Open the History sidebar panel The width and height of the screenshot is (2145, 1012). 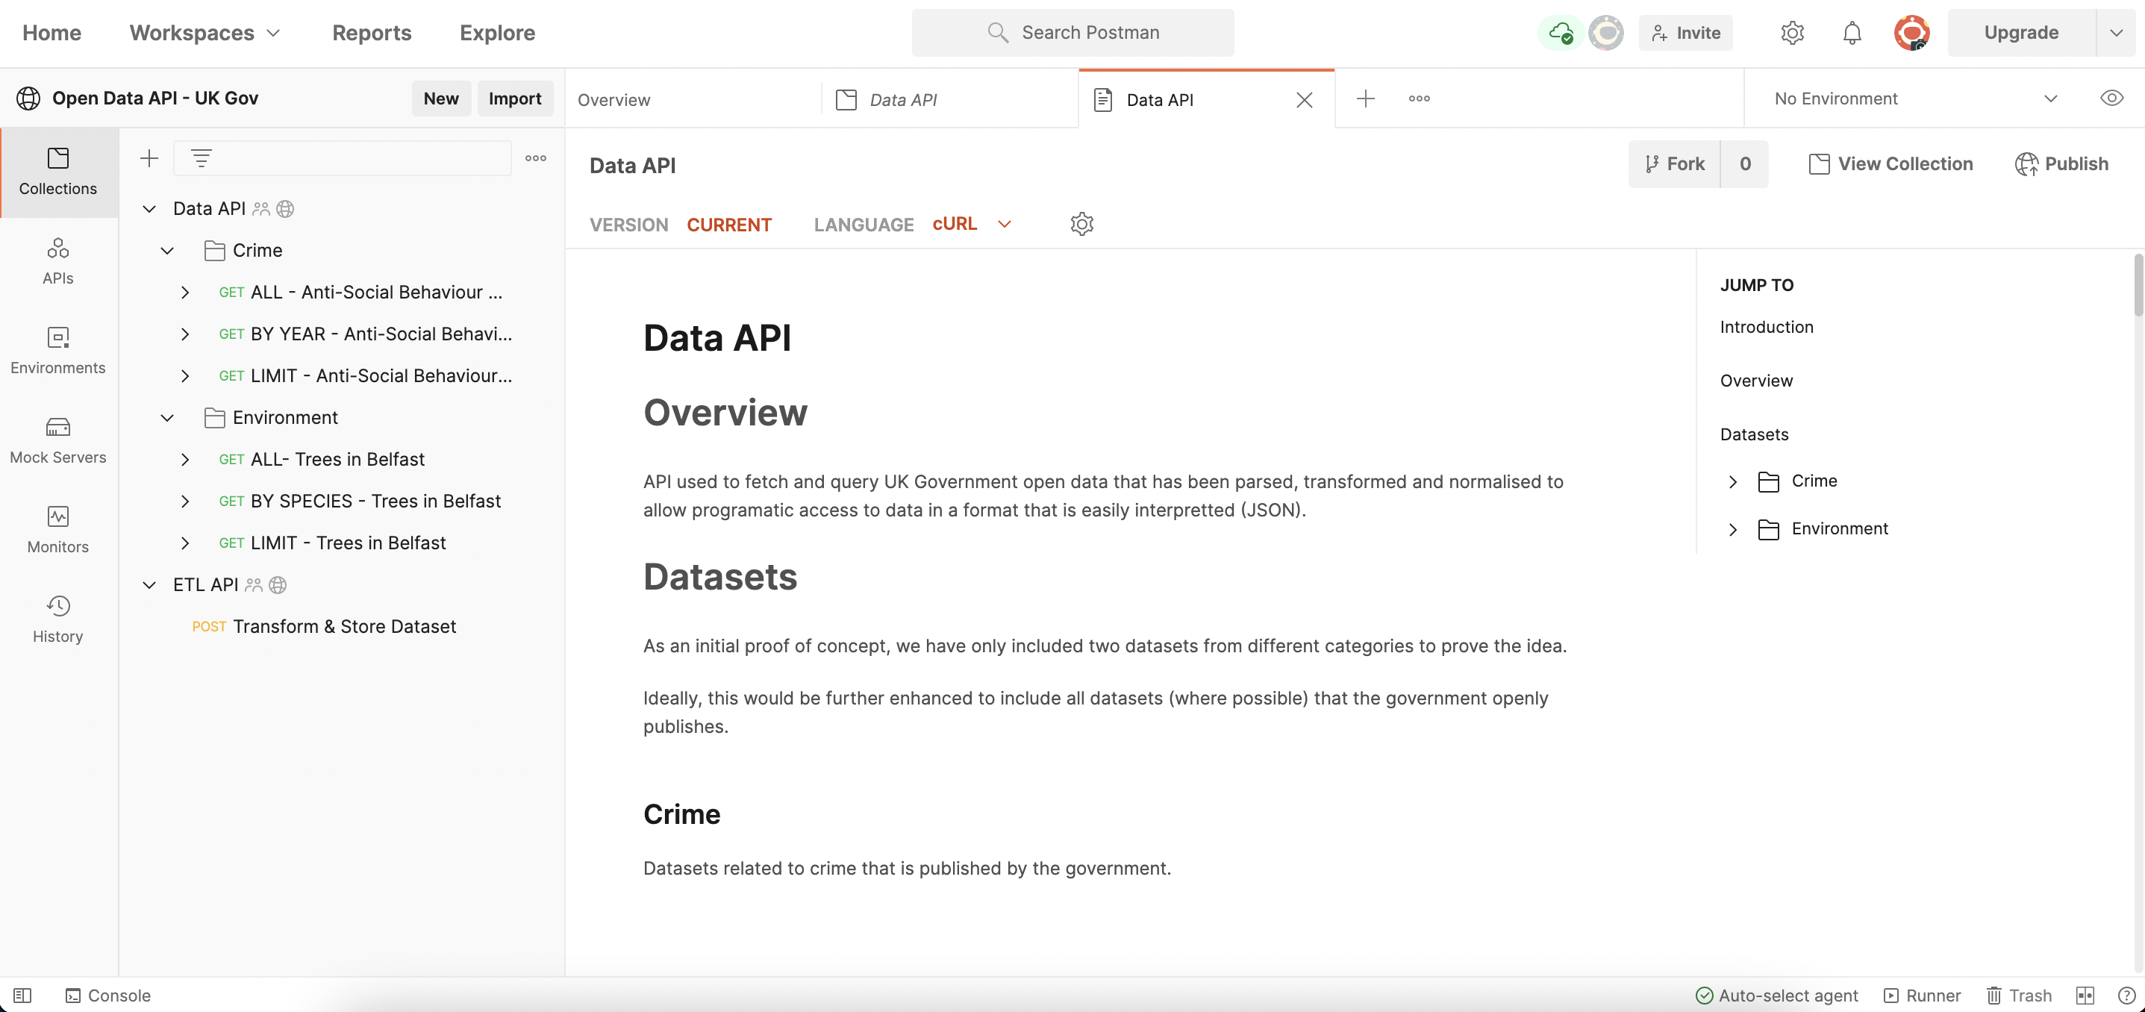[x=57, y=619]
